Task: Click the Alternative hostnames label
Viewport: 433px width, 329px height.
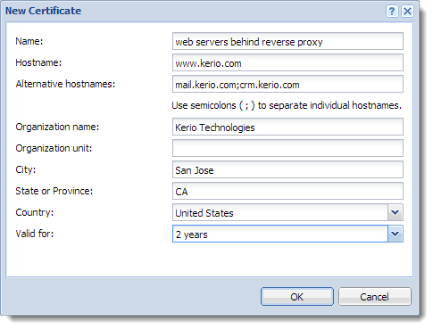Action: (65, 84)
